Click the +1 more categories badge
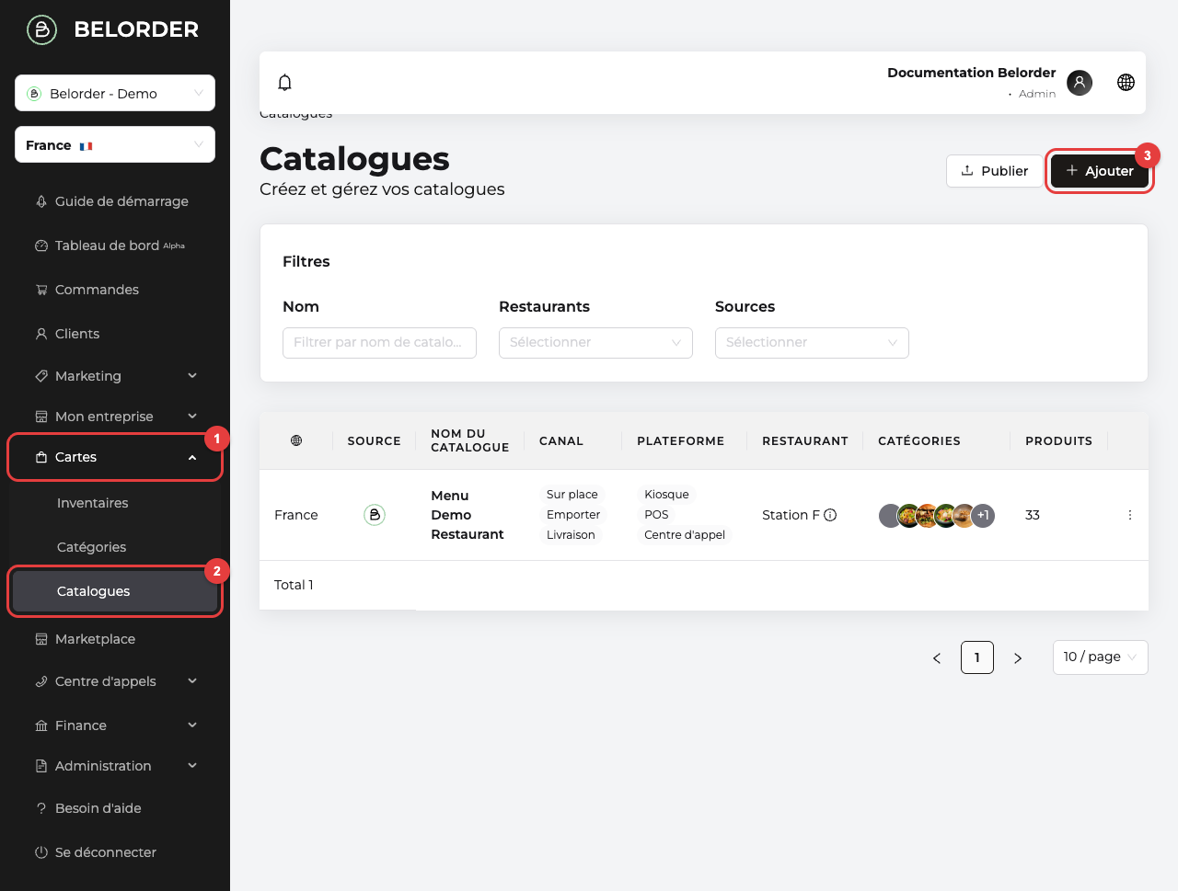Viewport: 1178px width, 891px height. click(x=983, y=515)
